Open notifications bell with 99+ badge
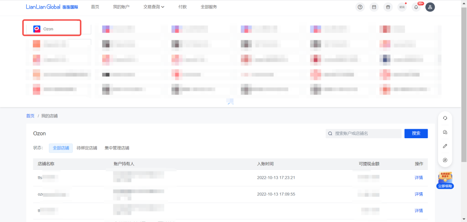The height and width of the screenshot is (222, 467). point(416,7)
